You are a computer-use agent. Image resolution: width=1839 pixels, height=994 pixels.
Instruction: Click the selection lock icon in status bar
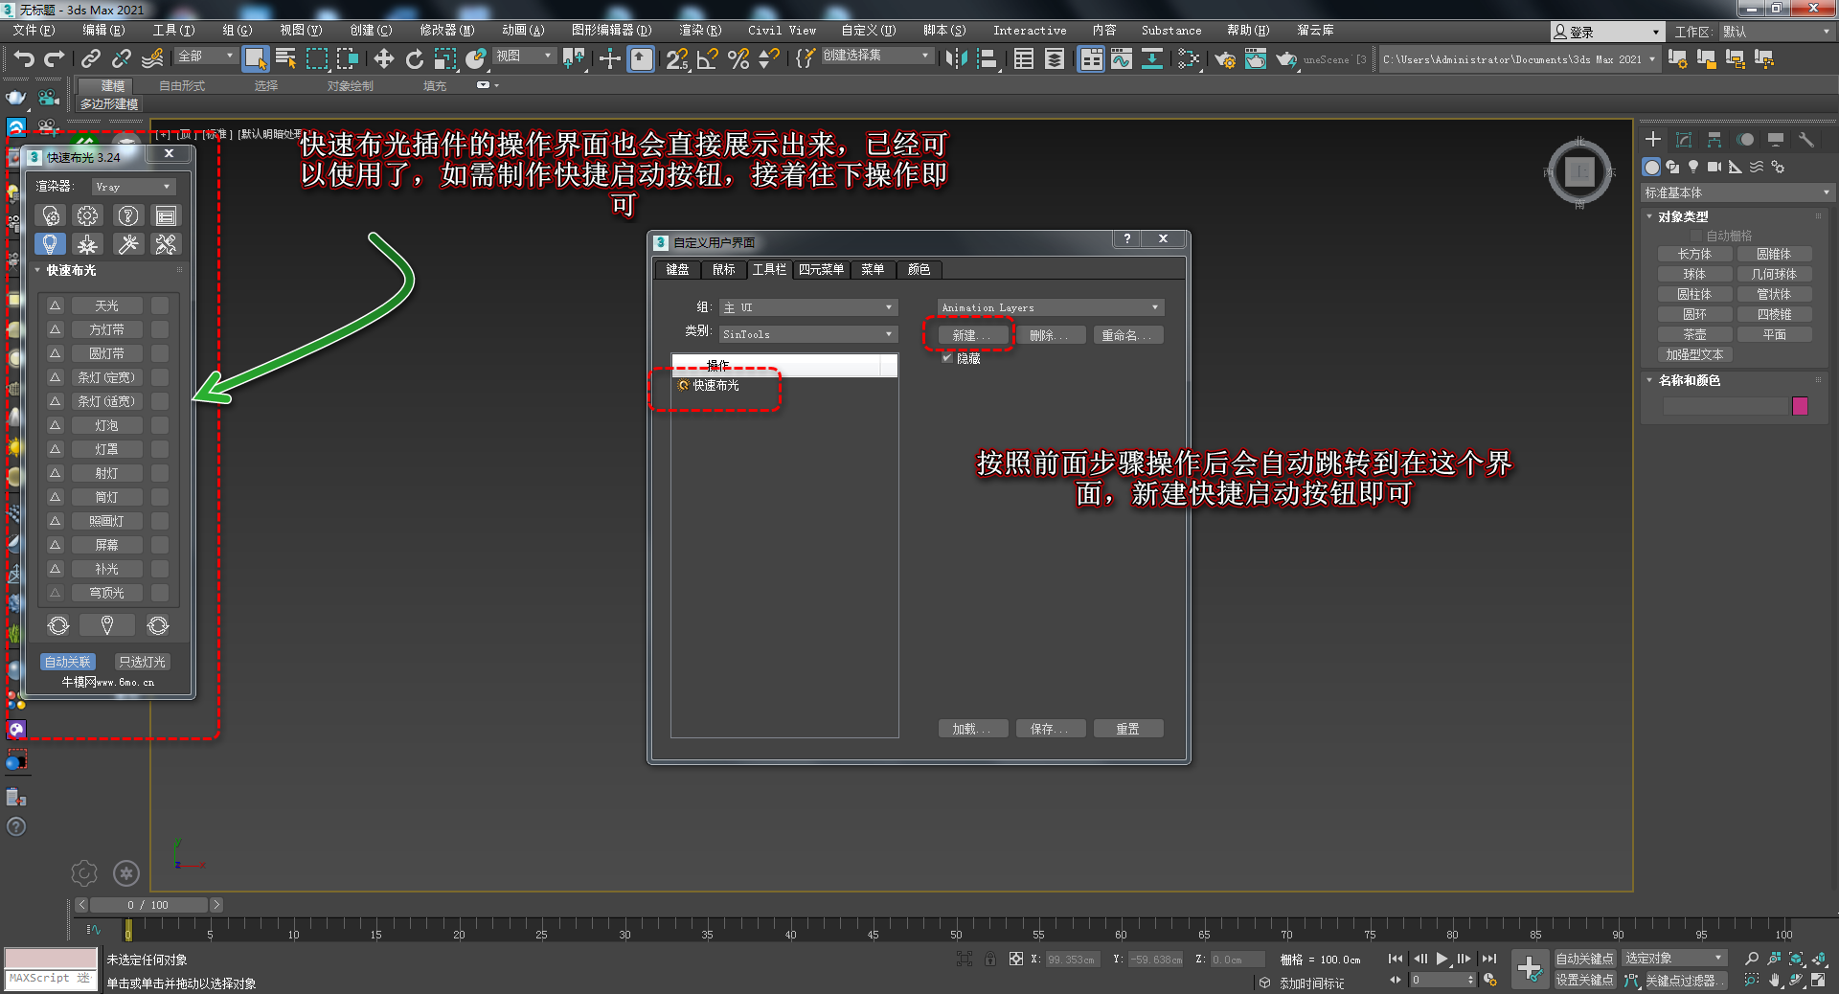tap(989, 959)
